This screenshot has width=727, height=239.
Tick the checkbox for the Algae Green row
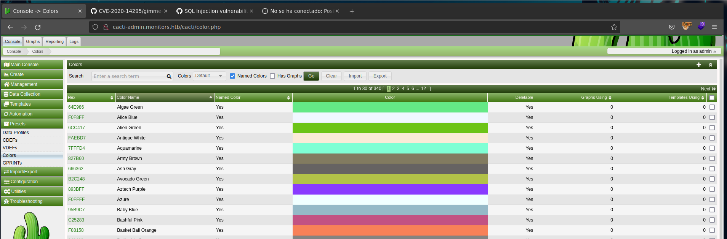(x=712, y=107)
